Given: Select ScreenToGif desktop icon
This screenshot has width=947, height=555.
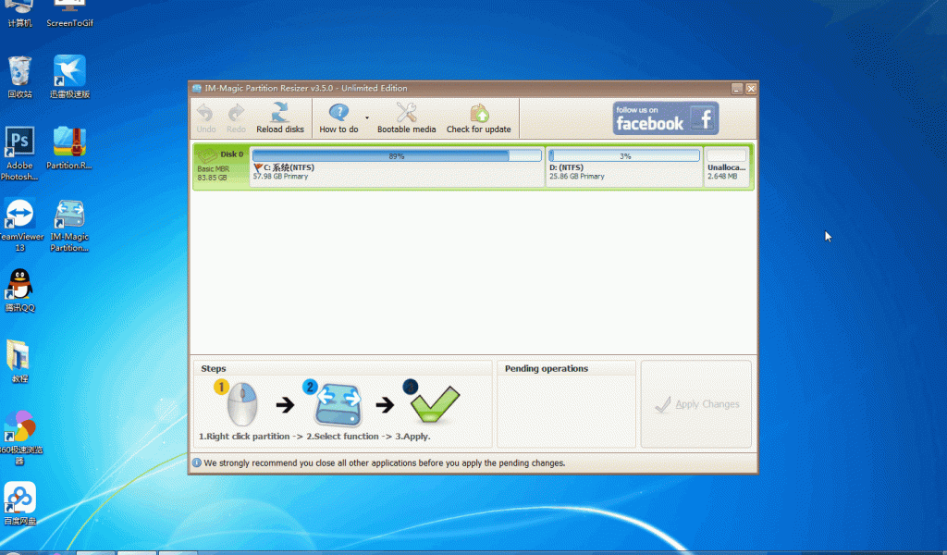Looking at the screenshot, I should (69, 15).
